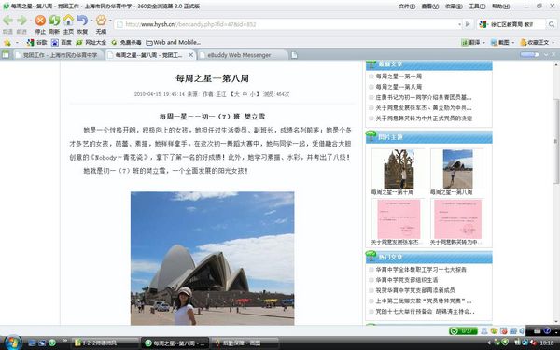Open article 华育中学全体教职工学习十七大报告
This screenshot has width=560, height=350.
click(x=421, y=270)
